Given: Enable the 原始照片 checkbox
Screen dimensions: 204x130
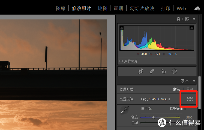Looking at the screenshot, I should coord(121,61).
